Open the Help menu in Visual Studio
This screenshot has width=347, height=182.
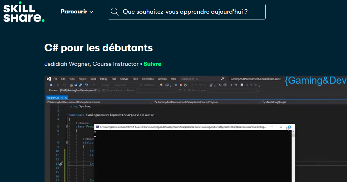point(173,79)
